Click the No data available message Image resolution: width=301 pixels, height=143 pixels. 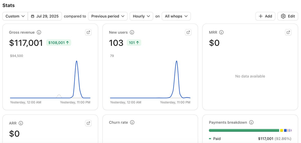(250, 76)
